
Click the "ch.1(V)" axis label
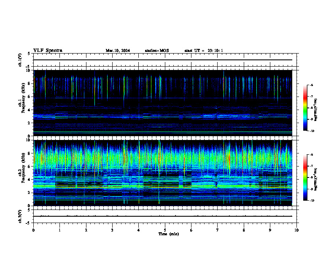pyautogui.click(x=20, y=60)
